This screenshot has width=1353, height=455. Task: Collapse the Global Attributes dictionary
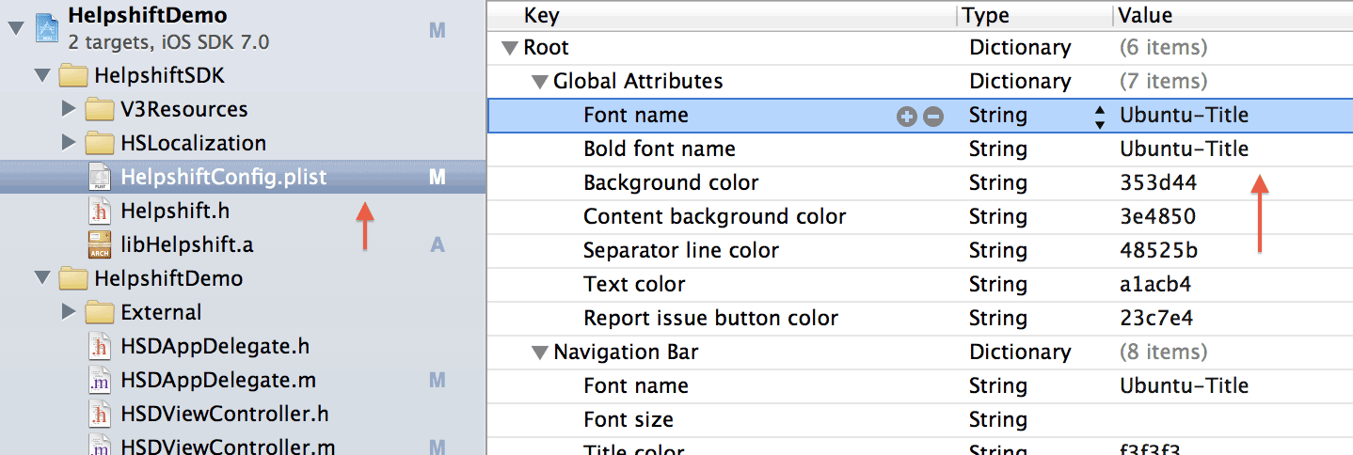539,82
